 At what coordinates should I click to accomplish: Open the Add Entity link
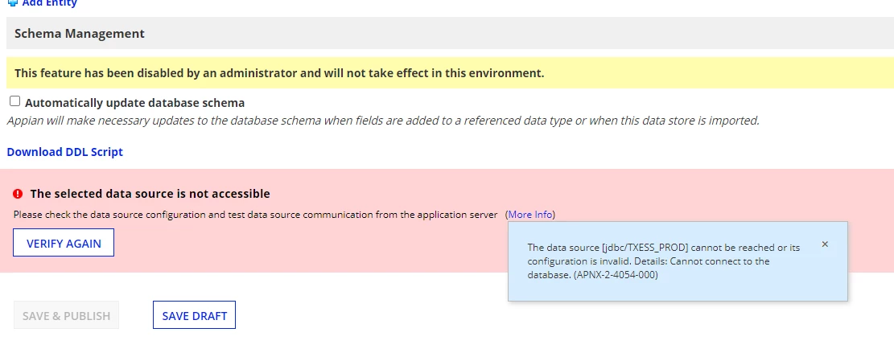[x=49, y=3]
